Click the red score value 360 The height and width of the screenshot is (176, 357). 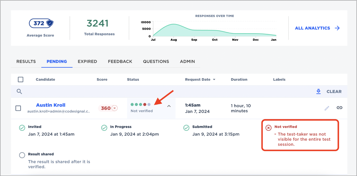point(106,108)
